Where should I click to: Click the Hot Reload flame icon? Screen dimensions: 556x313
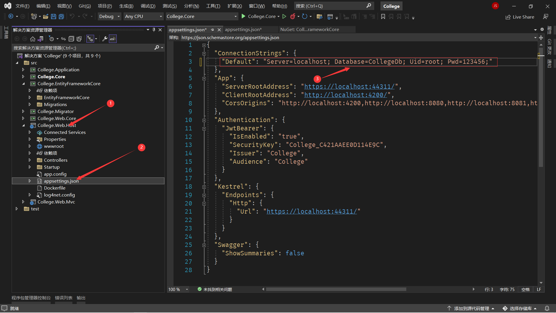tap(293, 17)
